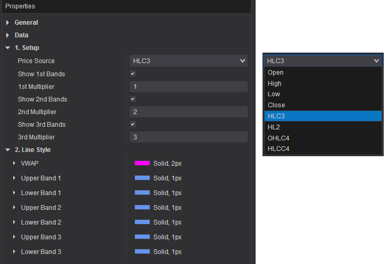
Task: Expand the General section
Action: coord(8,23)
